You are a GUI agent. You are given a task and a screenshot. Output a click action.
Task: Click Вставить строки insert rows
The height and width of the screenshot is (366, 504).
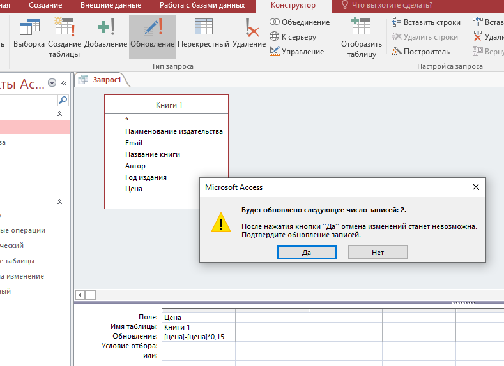tap(426, 22)
